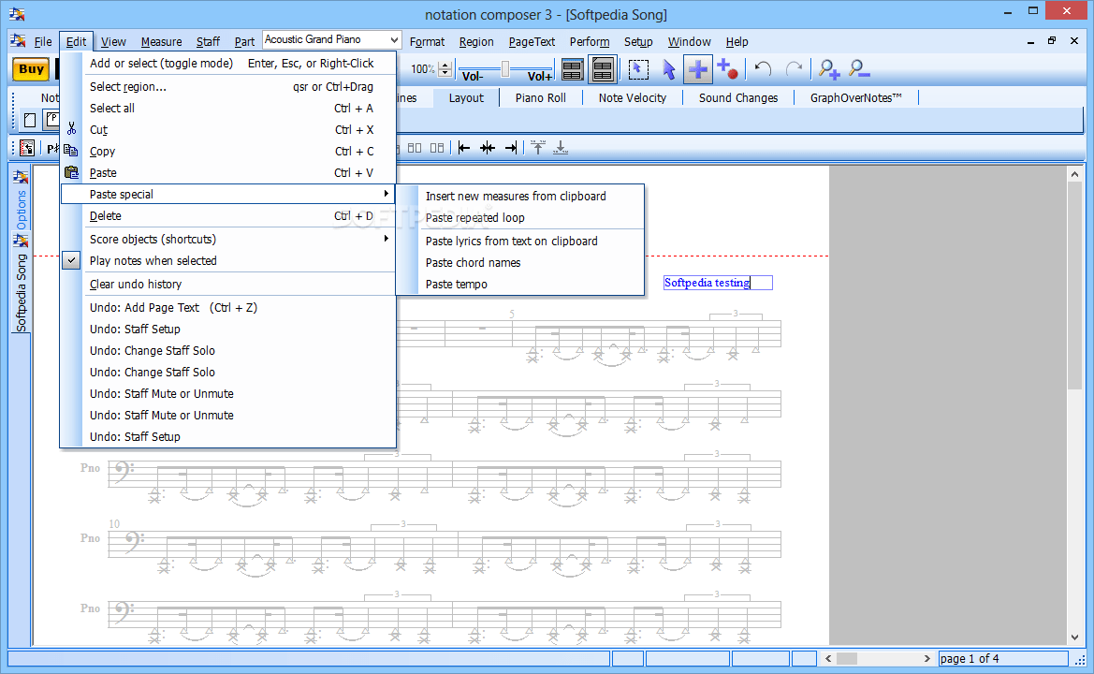Expand the Score objects (shortcuts) submenu
The height and width of the screenshot is (674, 1094).
pyautogui.click(x=228, y=240)
